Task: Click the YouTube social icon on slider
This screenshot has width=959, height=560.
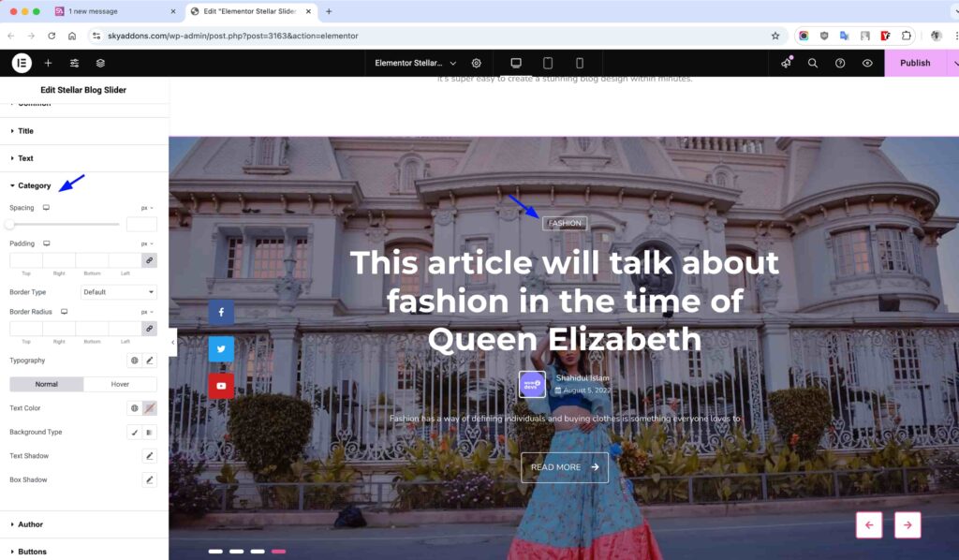Action: click(x=221, y=386)
